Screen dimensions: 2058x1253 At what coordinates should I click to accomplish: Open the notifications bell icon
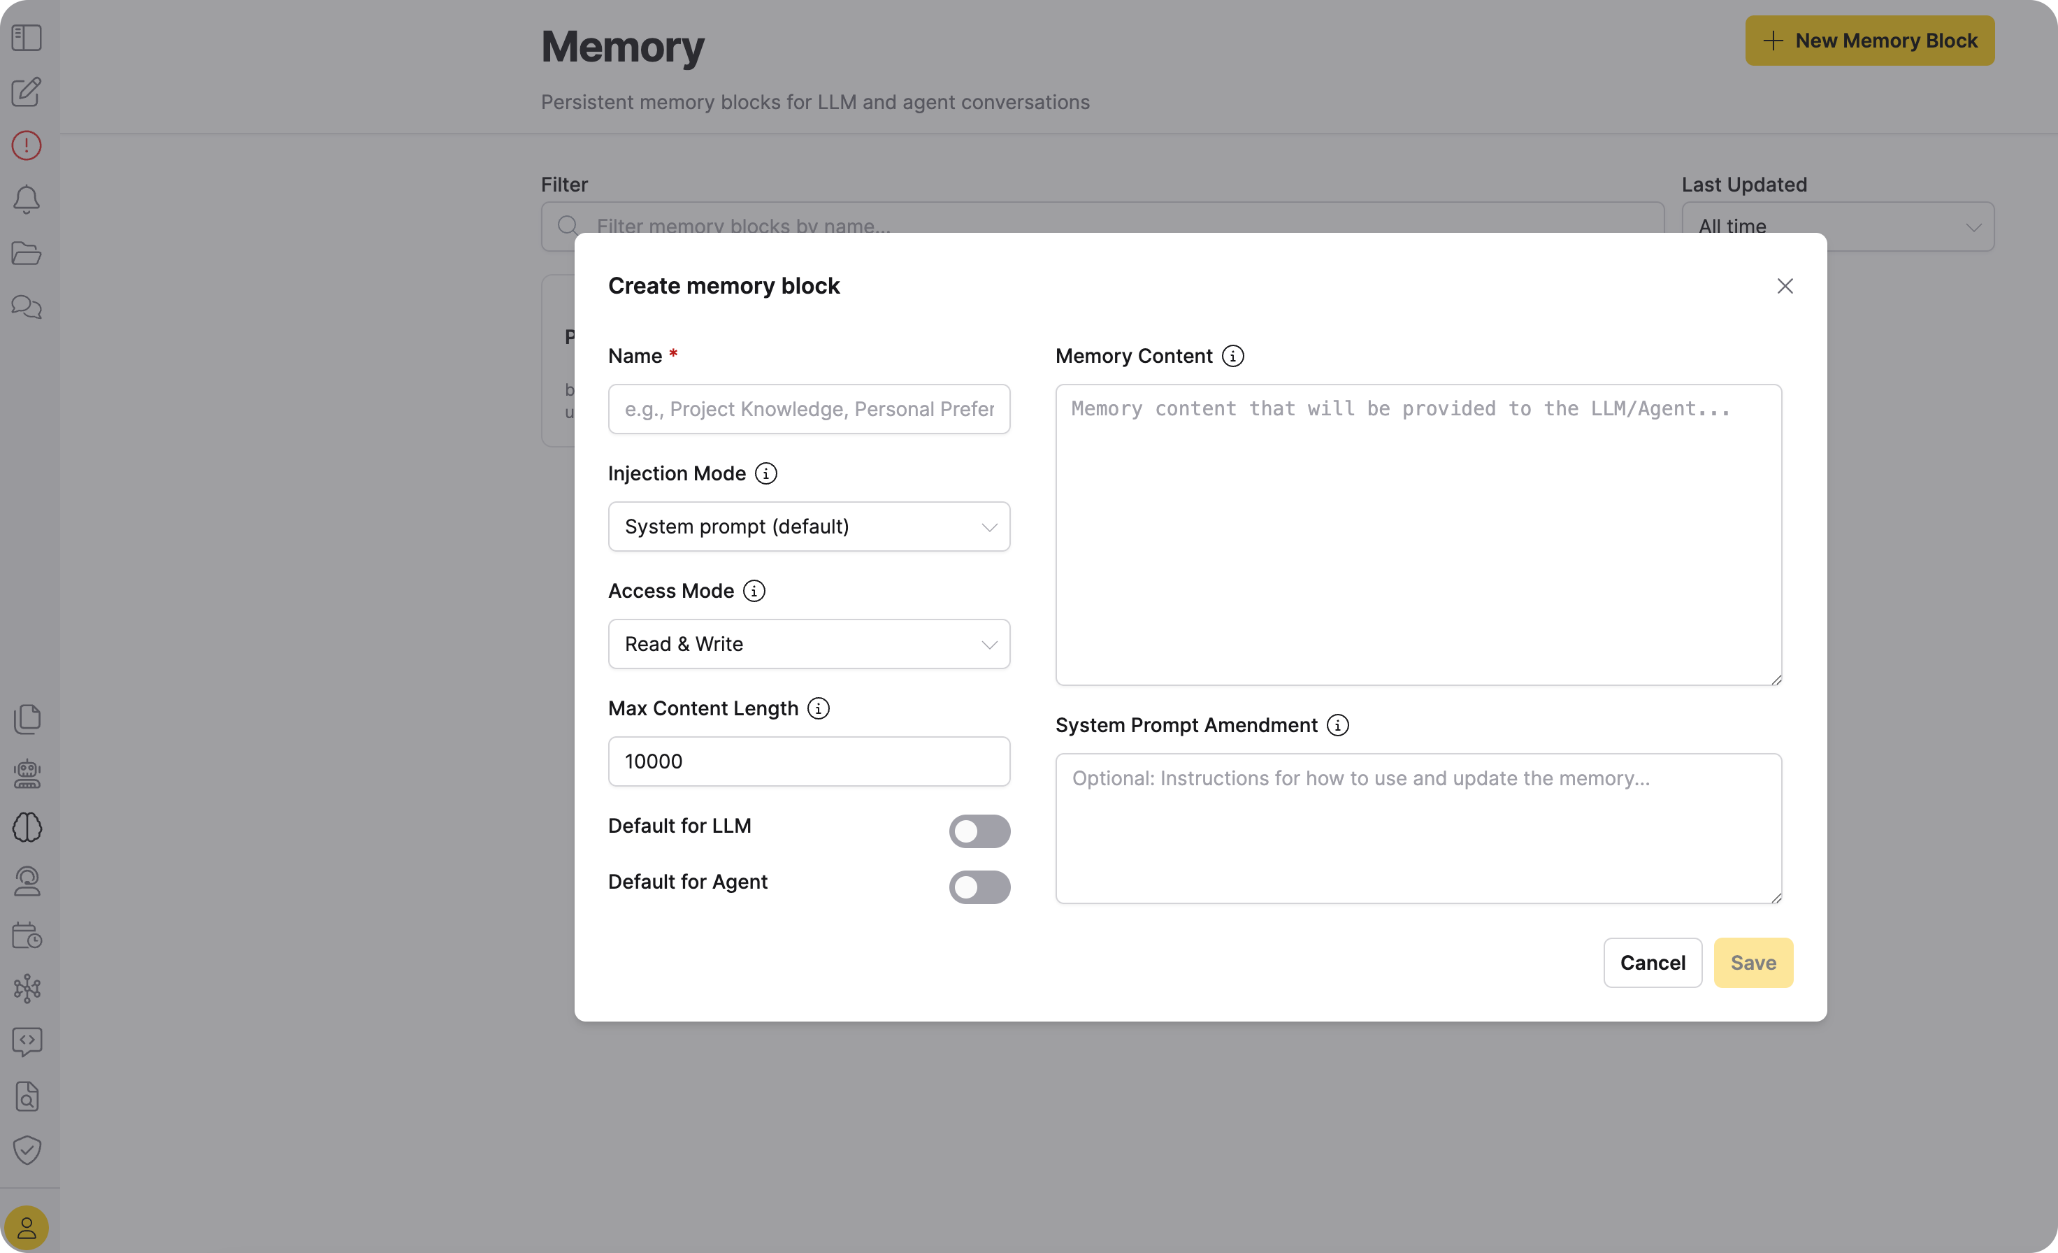[x=27, y=199]
